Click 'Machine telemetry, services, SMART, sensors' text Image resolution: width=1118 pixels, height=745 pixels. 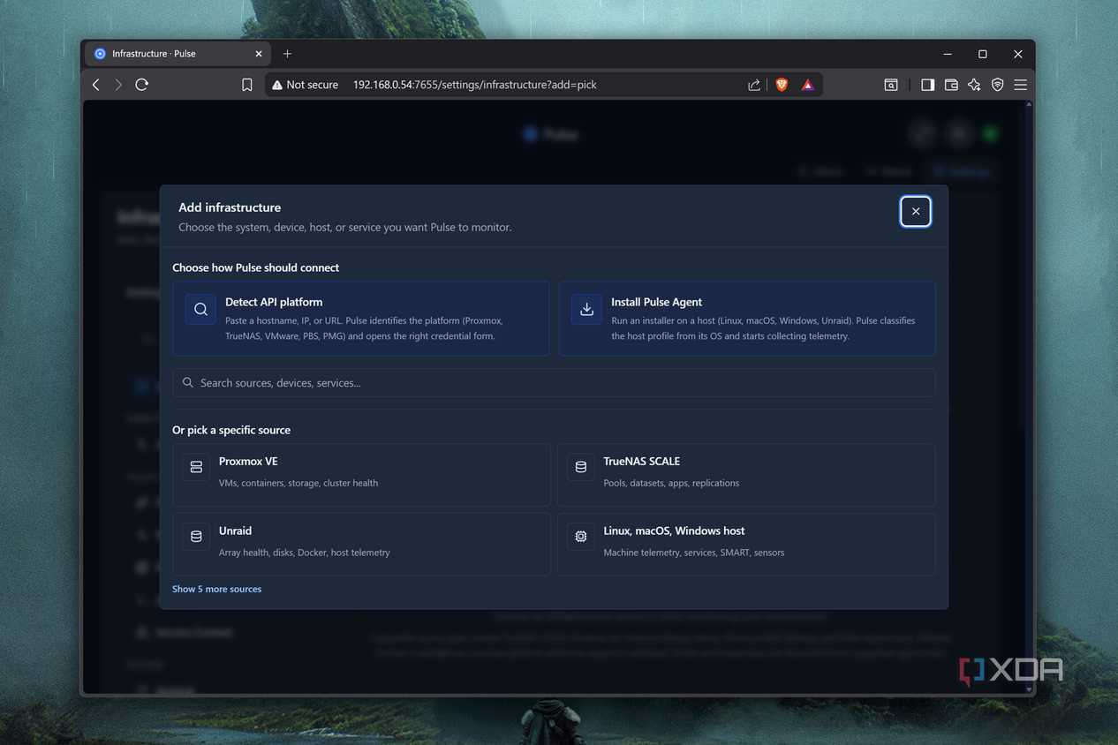[694, 553]
